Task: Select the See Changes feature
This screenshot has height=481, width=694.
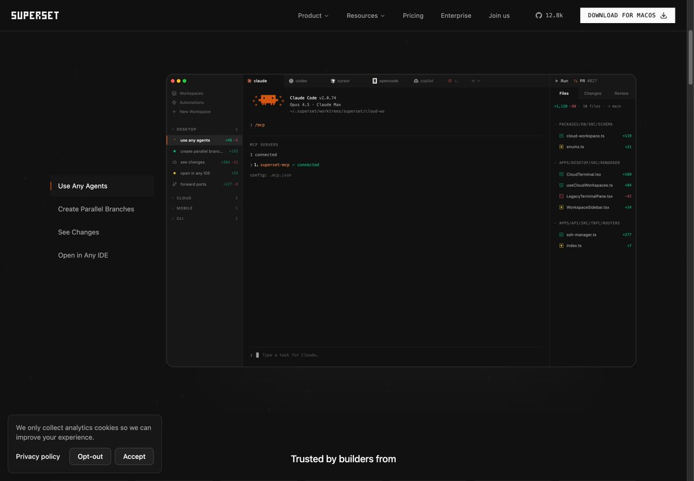Action: 79,232
